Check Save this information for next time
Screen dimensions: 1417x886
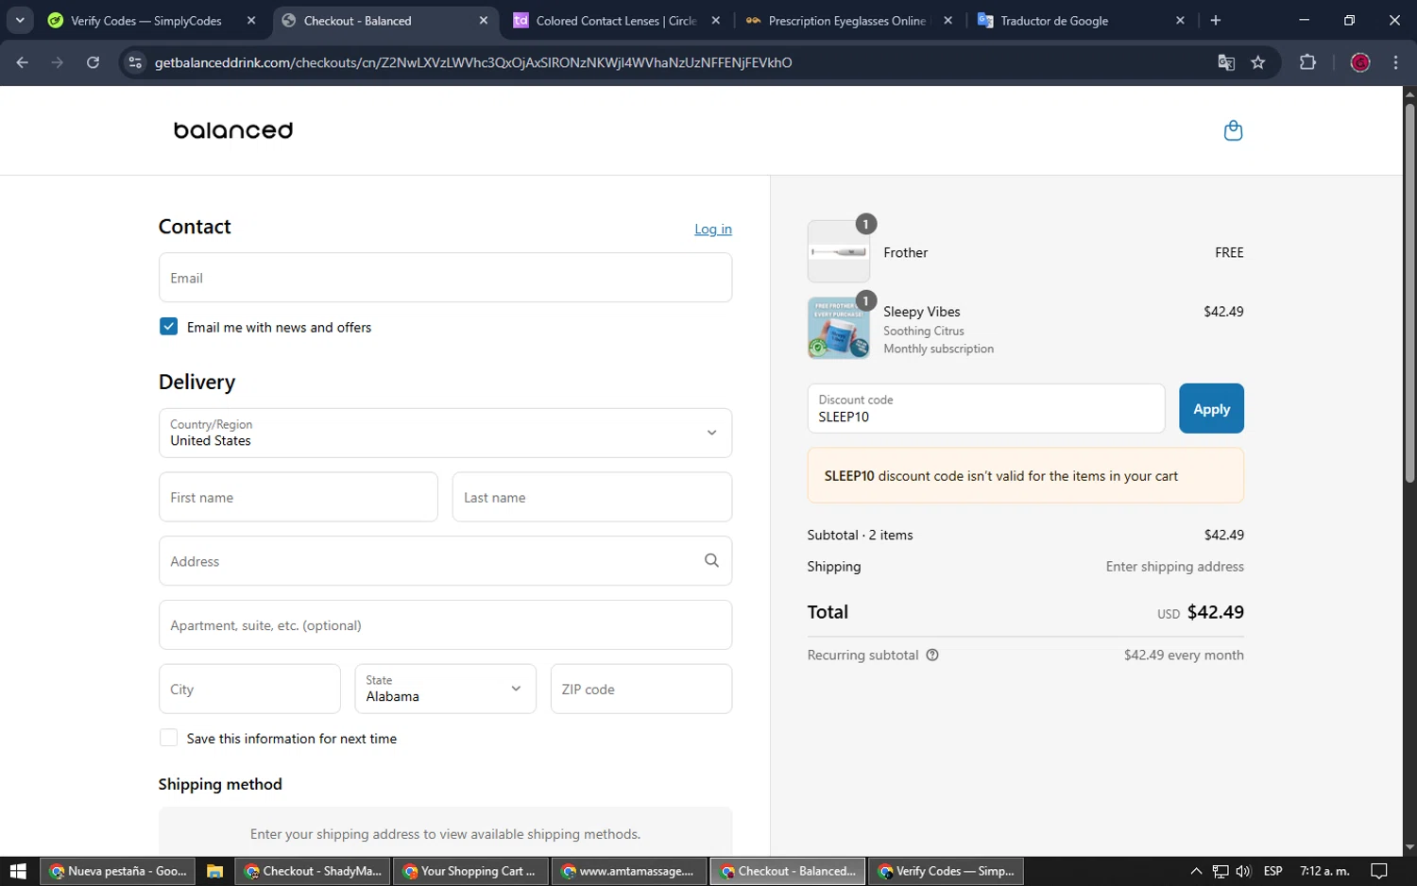tap(169, 738)
